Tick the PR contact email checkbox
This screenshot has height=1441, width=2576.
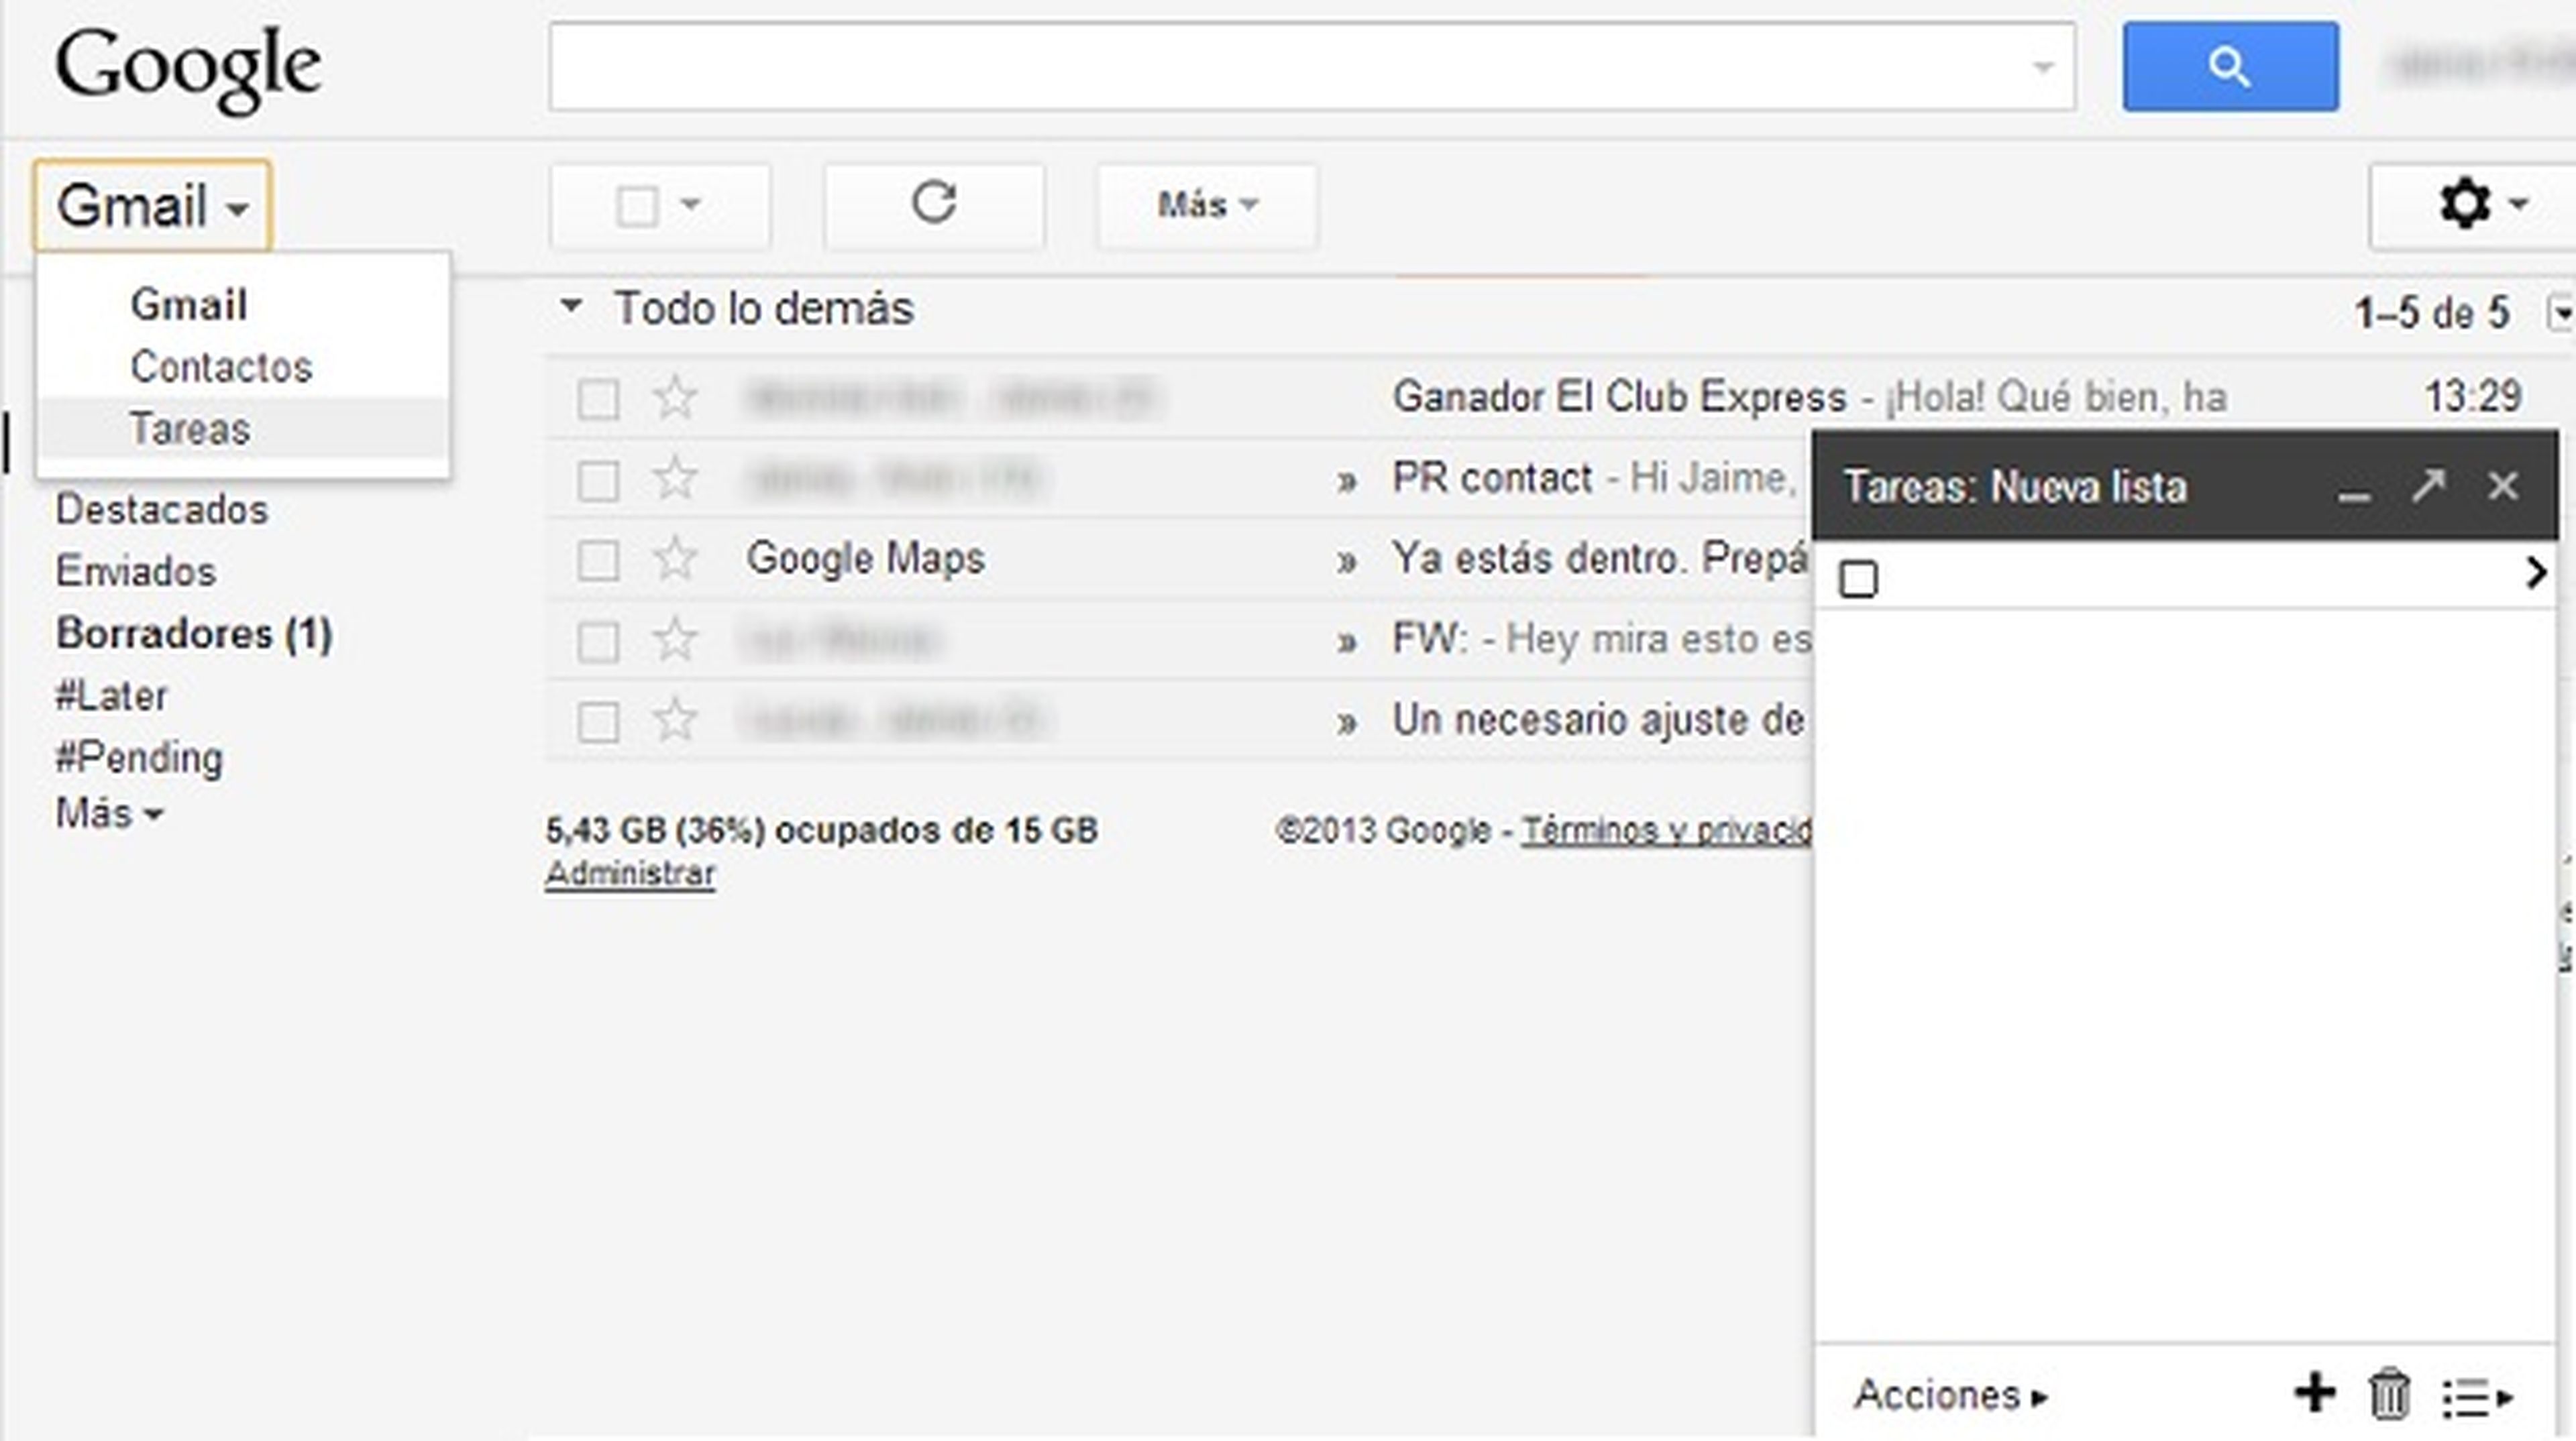[598, 481]
